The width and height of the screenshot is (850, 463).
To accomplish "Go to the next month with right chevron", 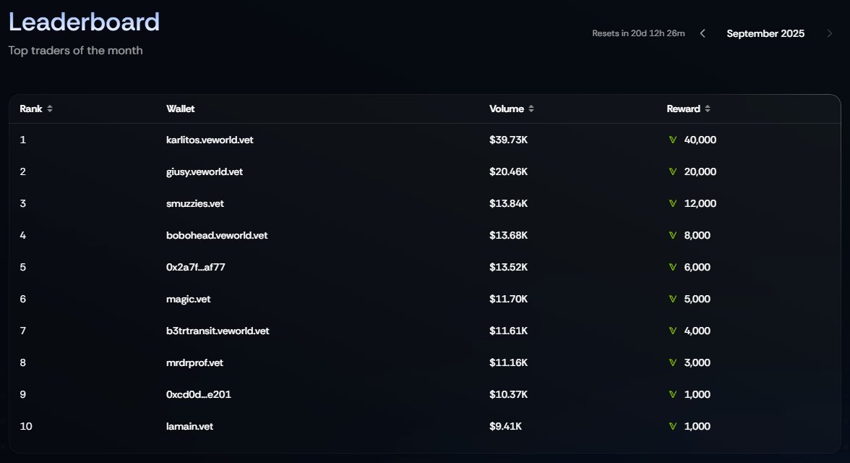I will 830,33.
